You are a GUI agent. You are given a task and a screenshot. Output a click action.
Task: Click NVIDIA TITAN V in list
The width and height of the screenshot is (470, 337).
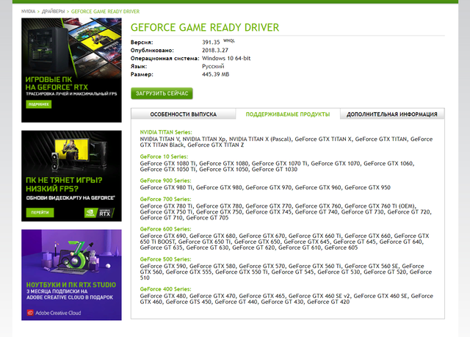159,139
